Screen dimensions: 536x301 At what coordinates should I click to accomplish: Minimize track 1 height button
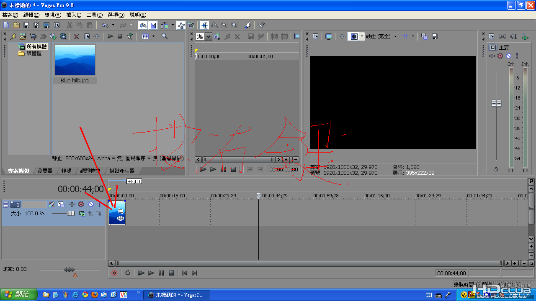coord(5,202)
